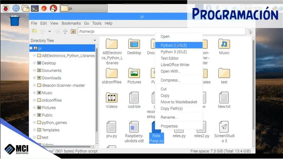The width and height of the screenshot is (283, 159).
Task: Choose Open With... from context menu
Action: click(179, 71)
